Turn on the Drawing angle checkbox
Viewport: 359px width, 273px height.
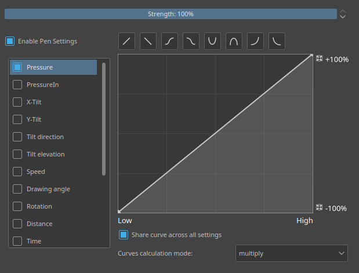coord(17,189)
